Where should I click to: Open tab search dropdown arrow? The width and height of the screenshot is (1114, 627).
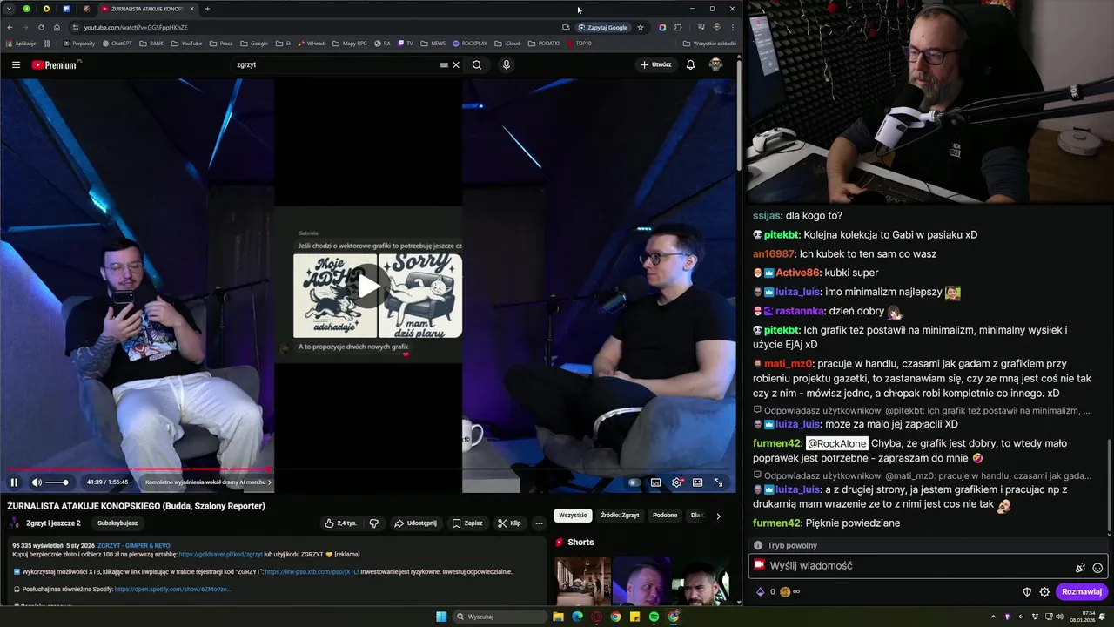[x=10, y=9]
